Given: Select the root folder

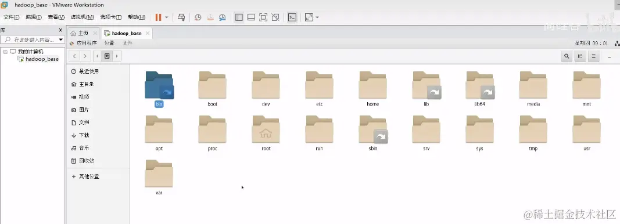Looking at the screenshot, I should pos(266,133).
